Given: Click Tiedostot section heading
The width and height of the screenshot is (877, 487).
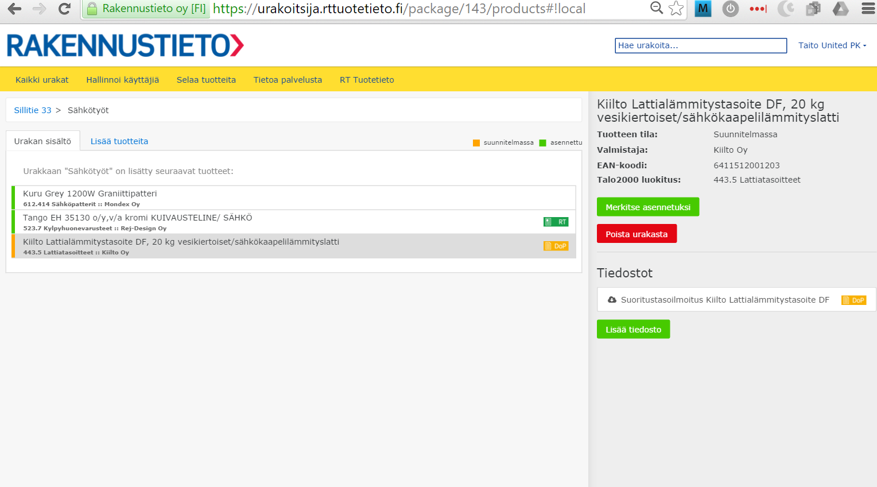Looking at the screenshot, I should pyautogui.click(x=624, y=273).
